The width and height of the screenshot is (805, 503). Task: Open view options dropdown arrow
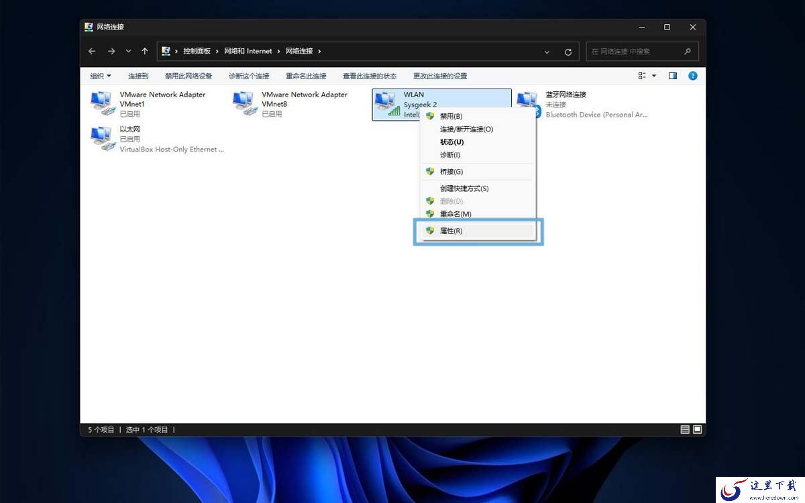point(654,76)
